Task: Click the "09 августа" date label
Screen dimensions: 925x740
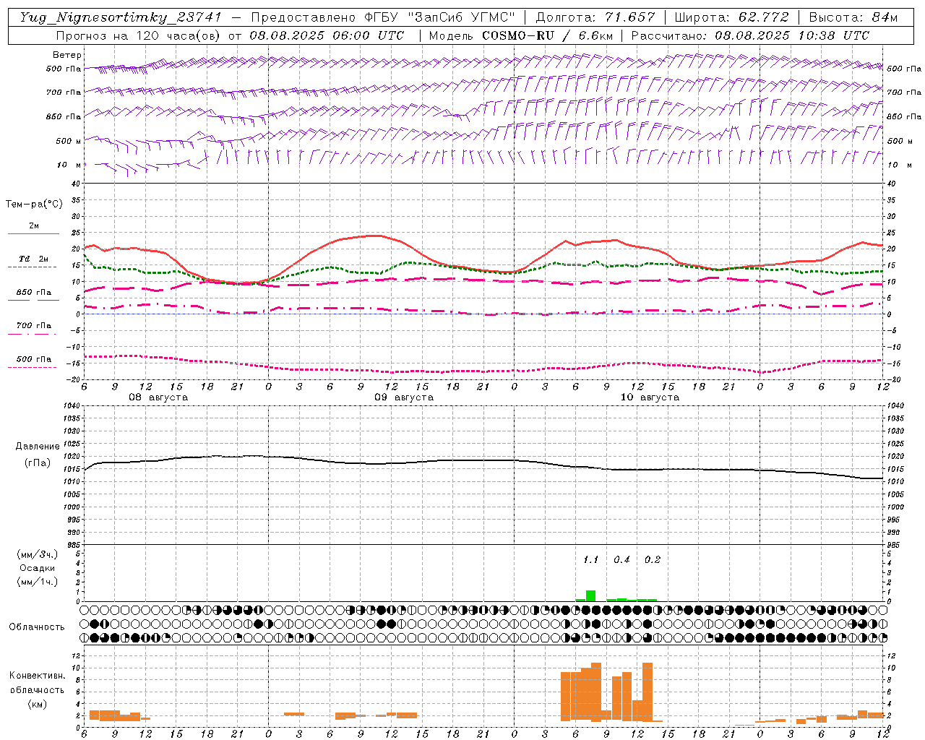Action: pyautogui.click(x=404, y=397)
